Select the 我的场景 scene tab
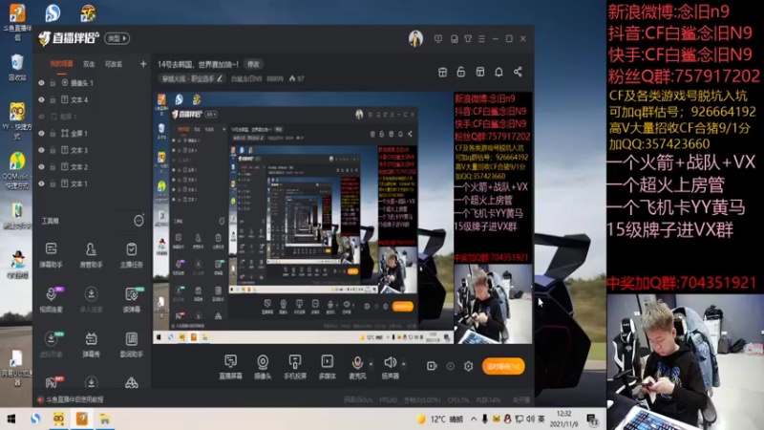764x430 pixels. [61, 64]
